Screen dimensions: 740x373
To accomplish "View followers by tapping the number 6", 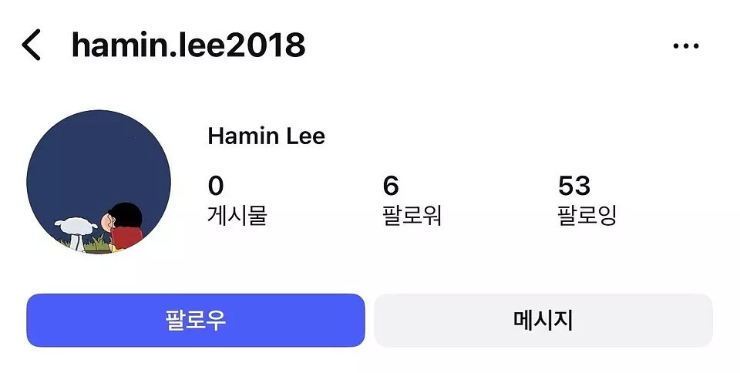I will click(x=391, y=186).
